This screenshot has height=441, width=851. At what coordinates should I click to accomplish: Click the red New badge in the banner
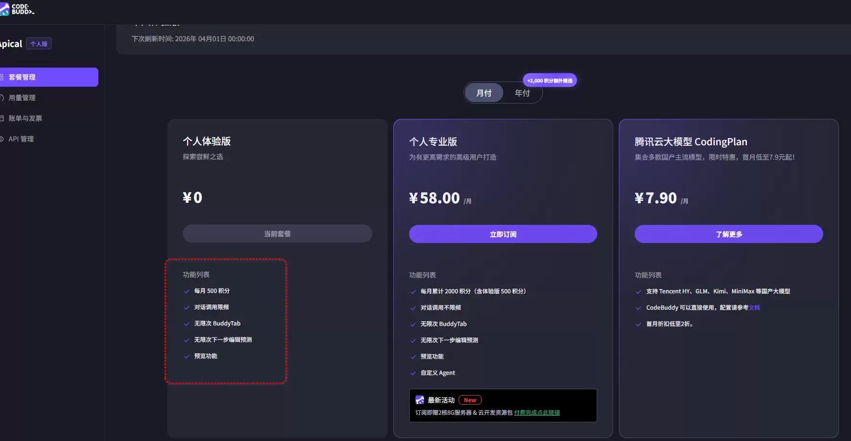(x=470, y=399)
